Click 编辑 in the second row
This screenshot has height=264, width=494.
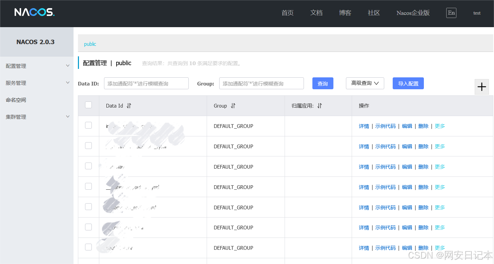coord(407,147)
